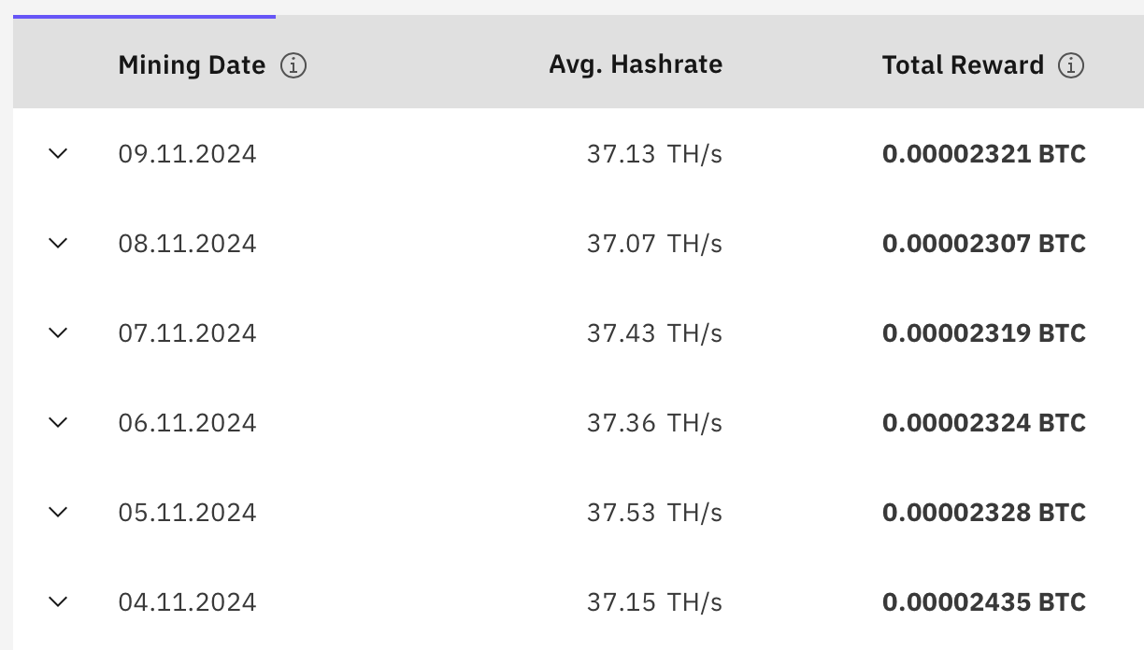This screenshot has width=1144, height=650.
Task: Click the date text 07.11.2024
Action: [x=187, y=333]
